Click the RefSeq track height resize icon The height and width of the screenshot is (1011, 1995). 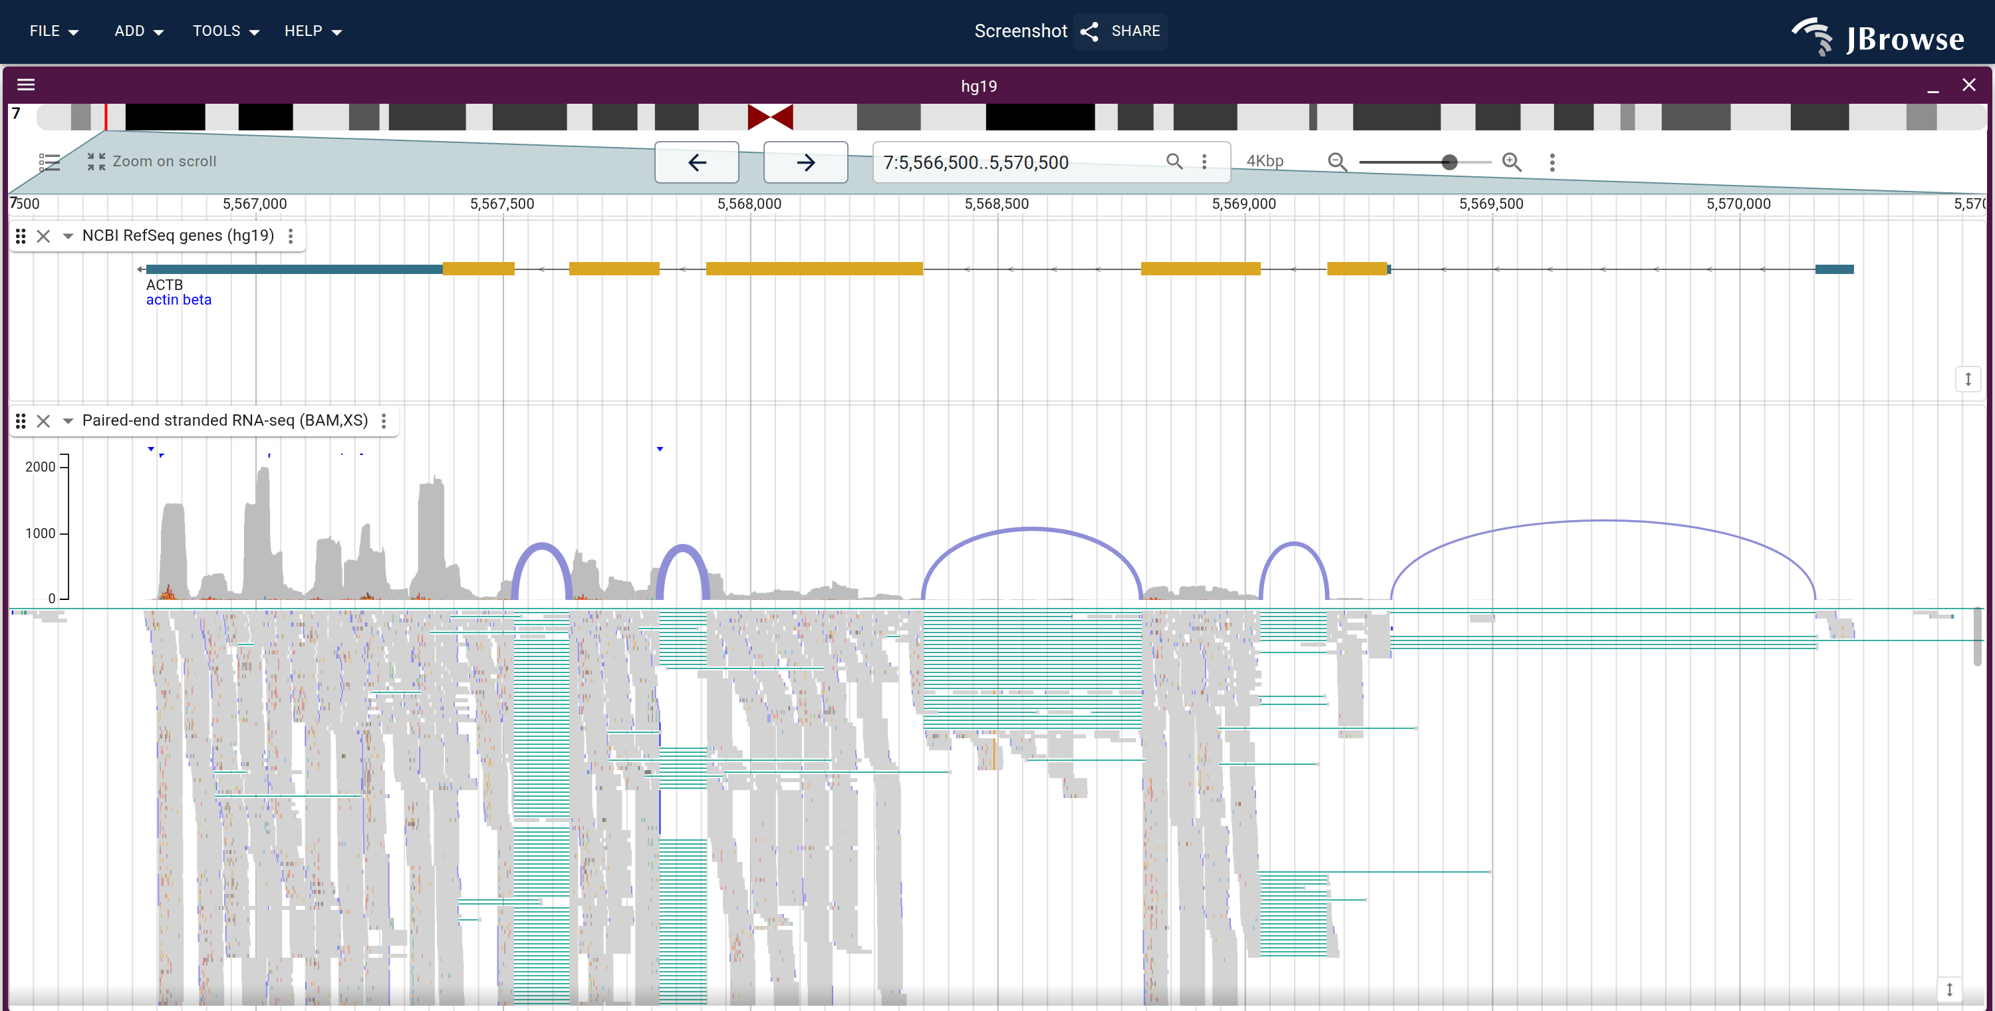[x=1968, y=380]
